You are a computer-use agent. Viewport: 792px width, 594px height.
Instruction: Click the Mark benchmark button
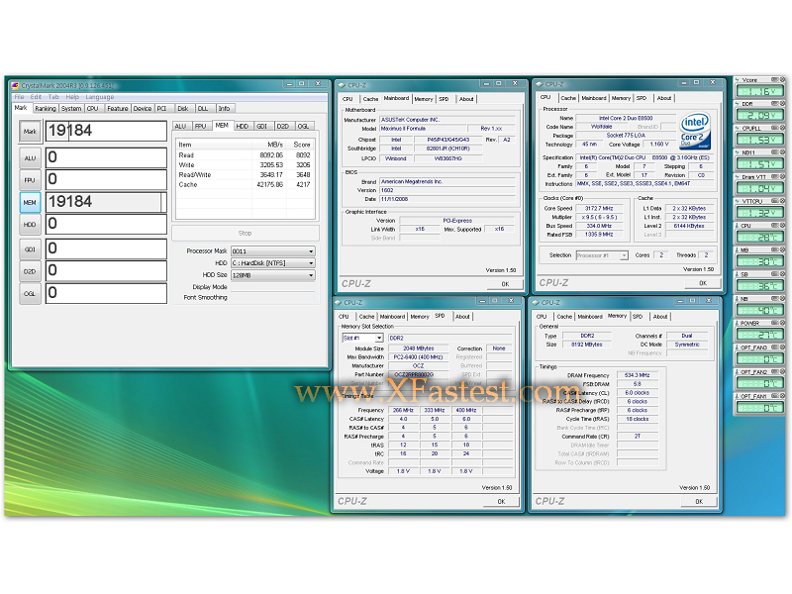click(x=30, y=132)
